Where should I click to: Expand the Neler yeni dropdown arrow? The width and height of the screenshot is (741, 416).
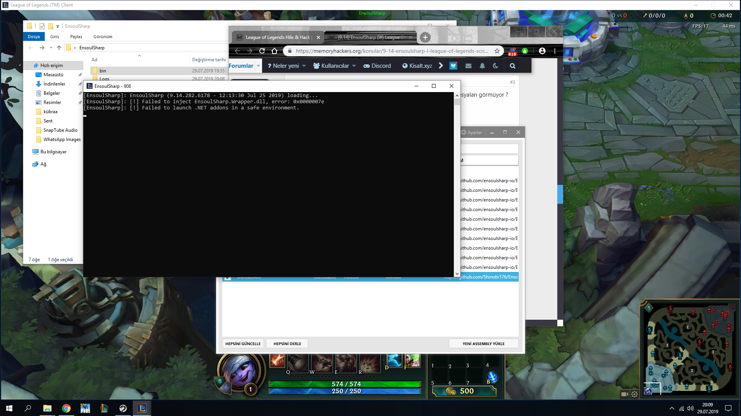pyautogui.click(x=304, y=66)
